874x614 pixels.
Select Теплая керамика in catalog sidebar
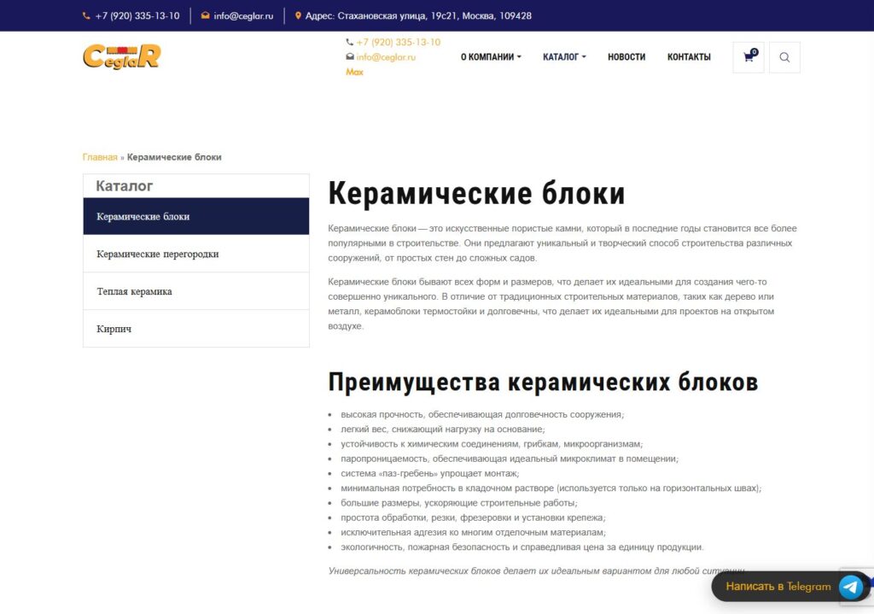[196, 291]
